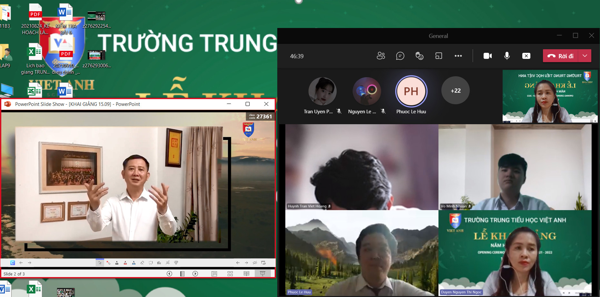
Task: Switch to Normal view in PowerPoint
Action: (214, 274)
